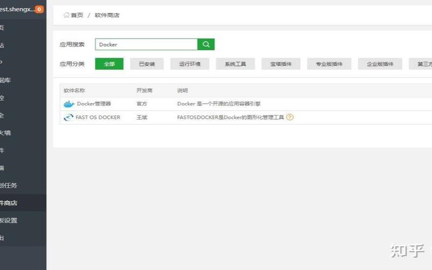Click the orange notification badge showing 0
The height and width of the screenshot is (270, 432).
39,9
